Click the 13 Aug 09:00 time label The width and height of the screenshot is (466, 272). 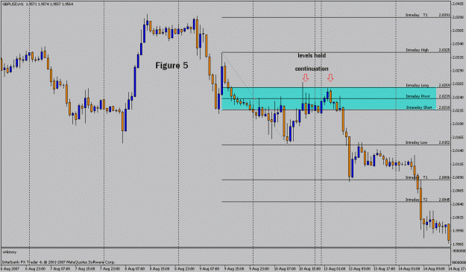point(359,269)
